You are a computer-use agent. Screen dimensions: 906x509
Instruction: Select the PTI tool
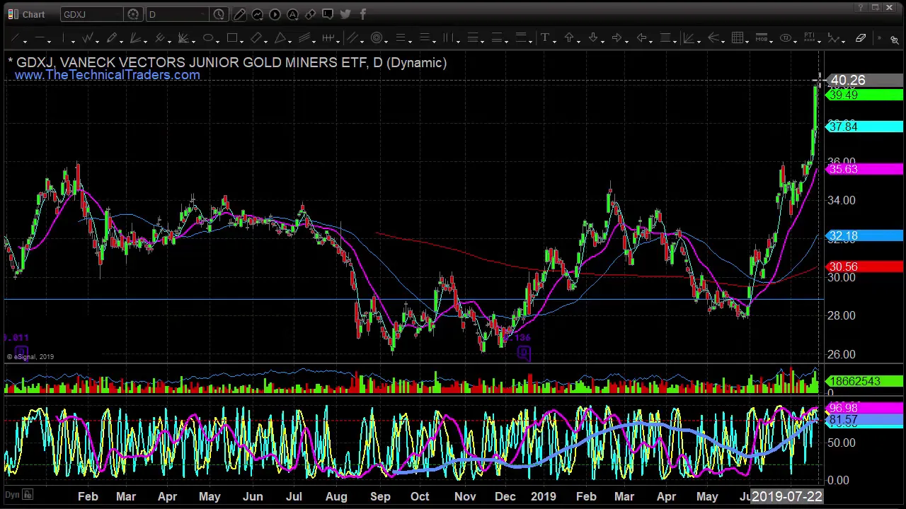[809, 38]
